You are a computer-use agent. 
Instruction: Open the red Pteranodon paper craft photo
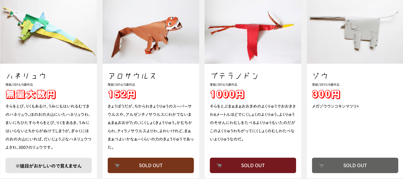pyautogui.click(x=253, y=32)
